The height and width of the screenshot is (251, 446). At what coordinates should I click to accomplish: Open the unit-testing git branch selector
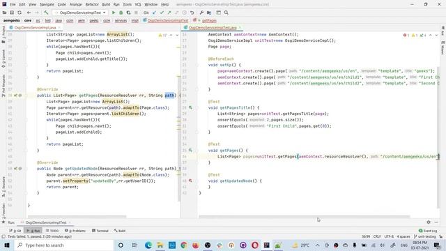click(424, 236)
